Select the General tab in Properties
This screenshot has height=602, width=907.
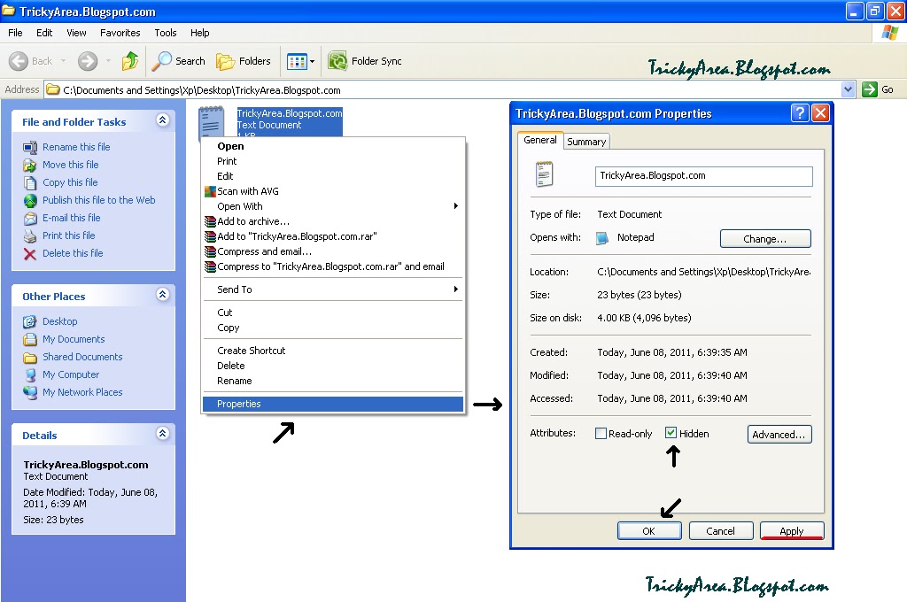pos(540,140)
